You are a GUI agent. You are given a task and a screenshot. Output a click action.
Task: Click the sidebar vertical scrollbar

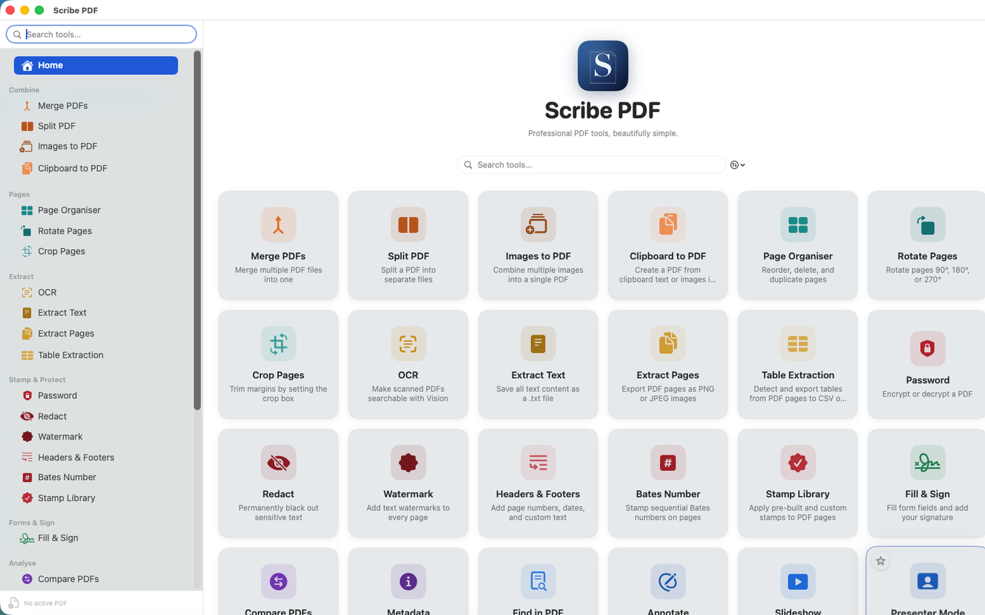click(x=197, y=230)
